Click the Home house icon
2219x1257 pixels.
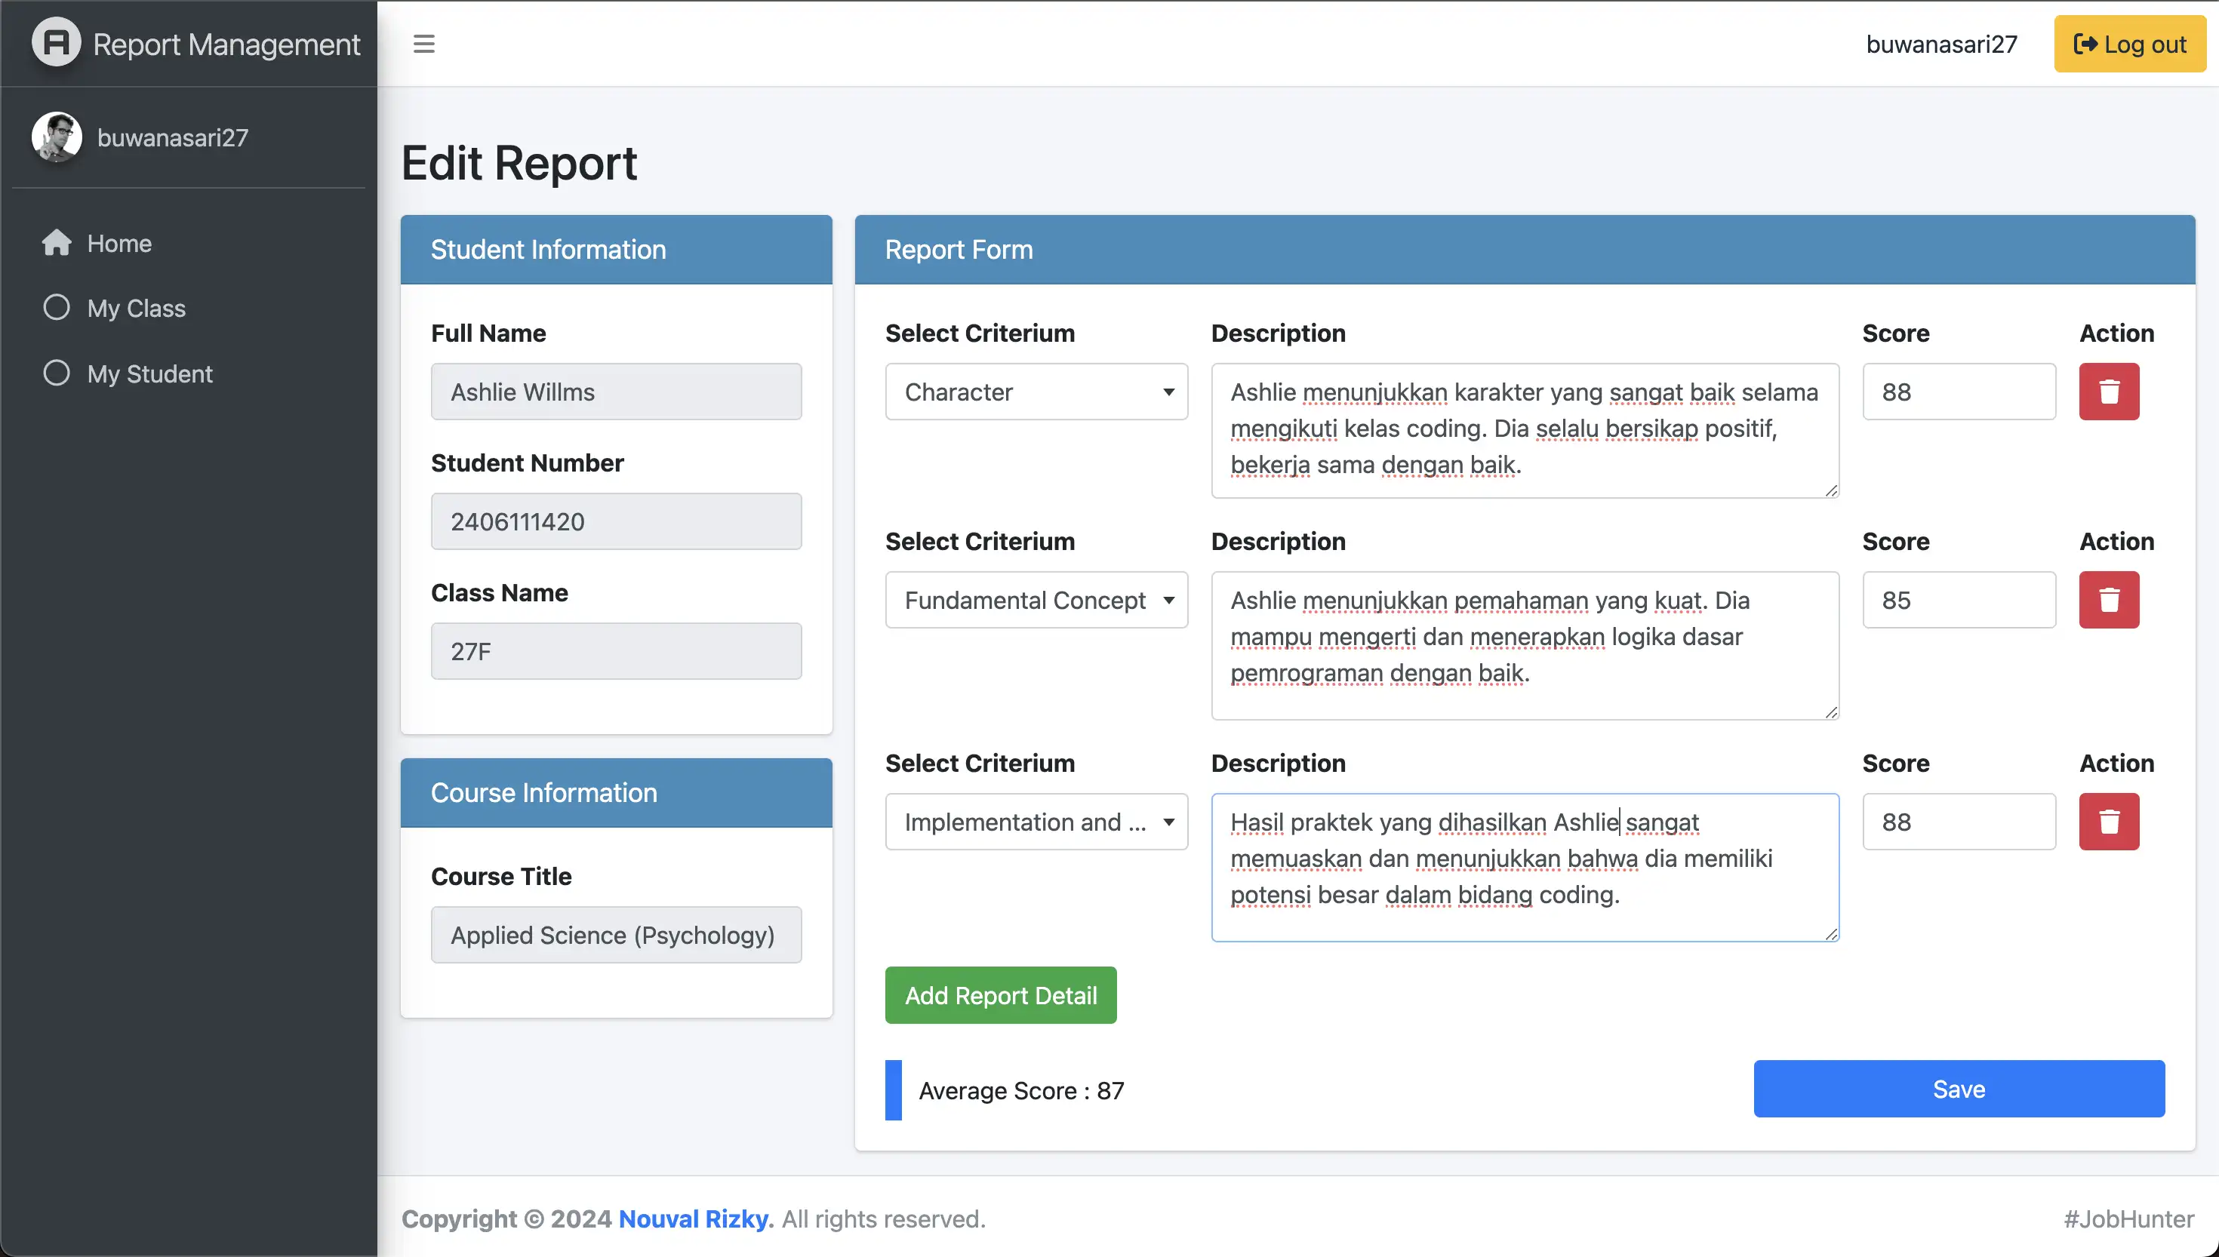pos(56,244)
